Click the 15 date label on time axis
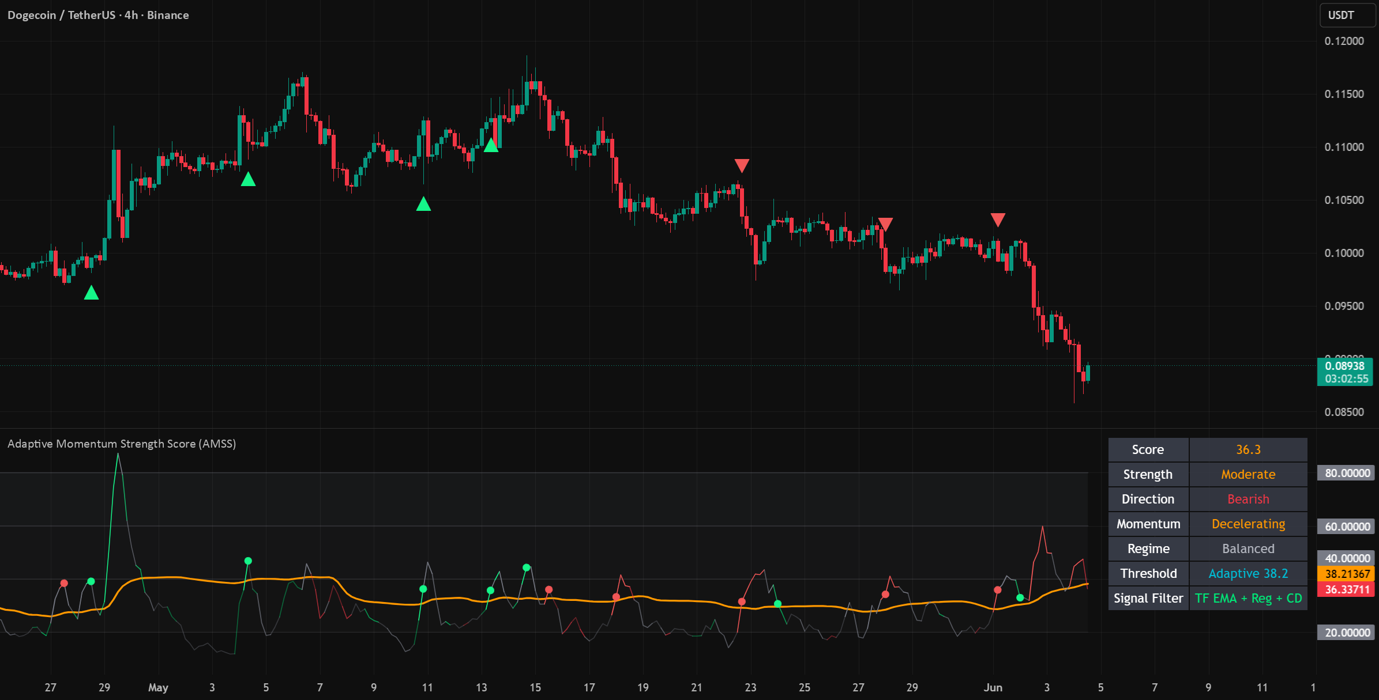 (x=535, y=687)
